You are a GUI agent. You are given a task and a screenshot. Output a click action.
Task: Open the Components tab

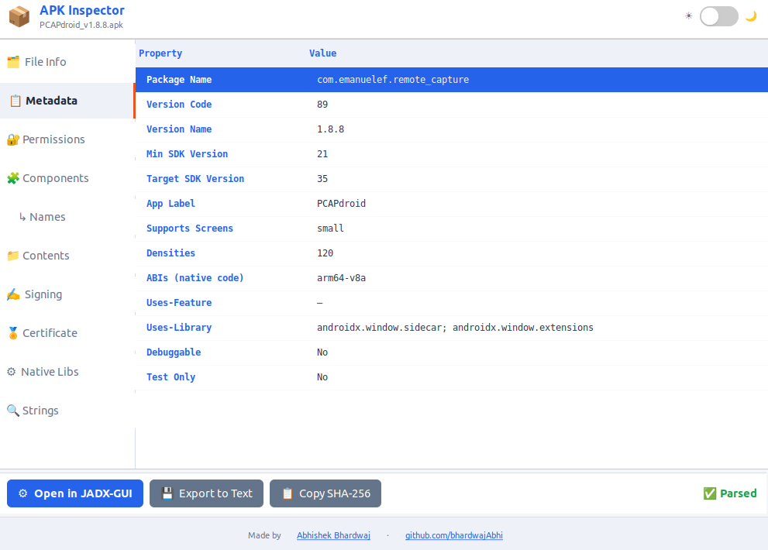pos(67,178)
